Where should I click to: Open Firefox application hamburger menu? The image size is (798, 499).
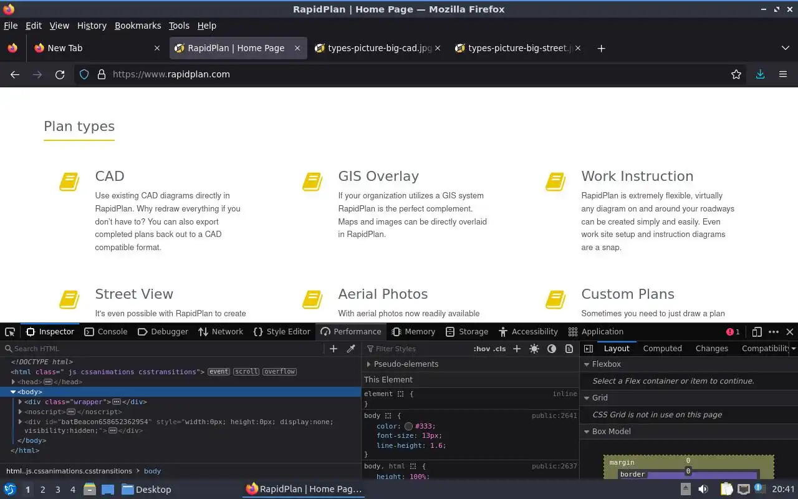pos(783,74)
